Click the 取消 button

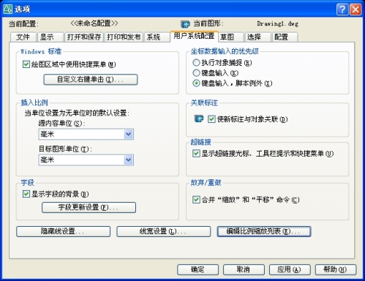(x=244, y=270)
